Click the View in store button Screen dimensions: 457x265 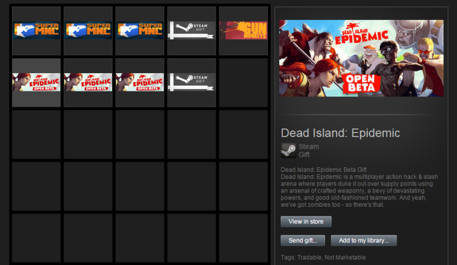[x=306, y=222]
